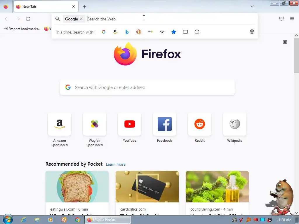299x224 pixels.
Task: Click the back navigation arrow
Action: [7, 19]
